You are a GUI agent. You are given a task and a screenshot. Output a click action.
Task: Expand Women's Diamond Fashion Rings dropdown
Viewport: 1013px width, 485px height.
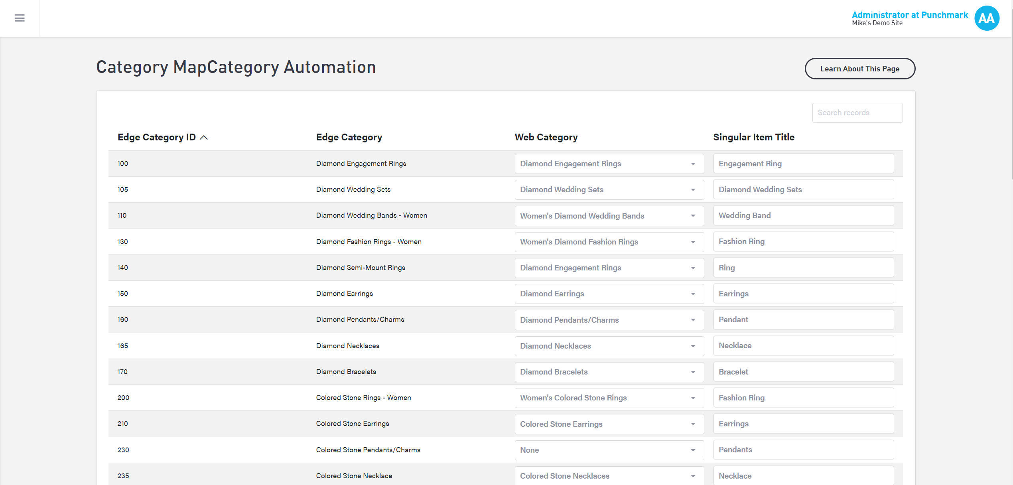click(x=609, y=242)
